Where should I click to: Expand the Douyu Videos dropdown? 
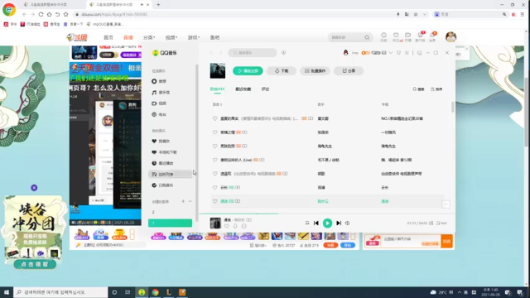(171, 37)
